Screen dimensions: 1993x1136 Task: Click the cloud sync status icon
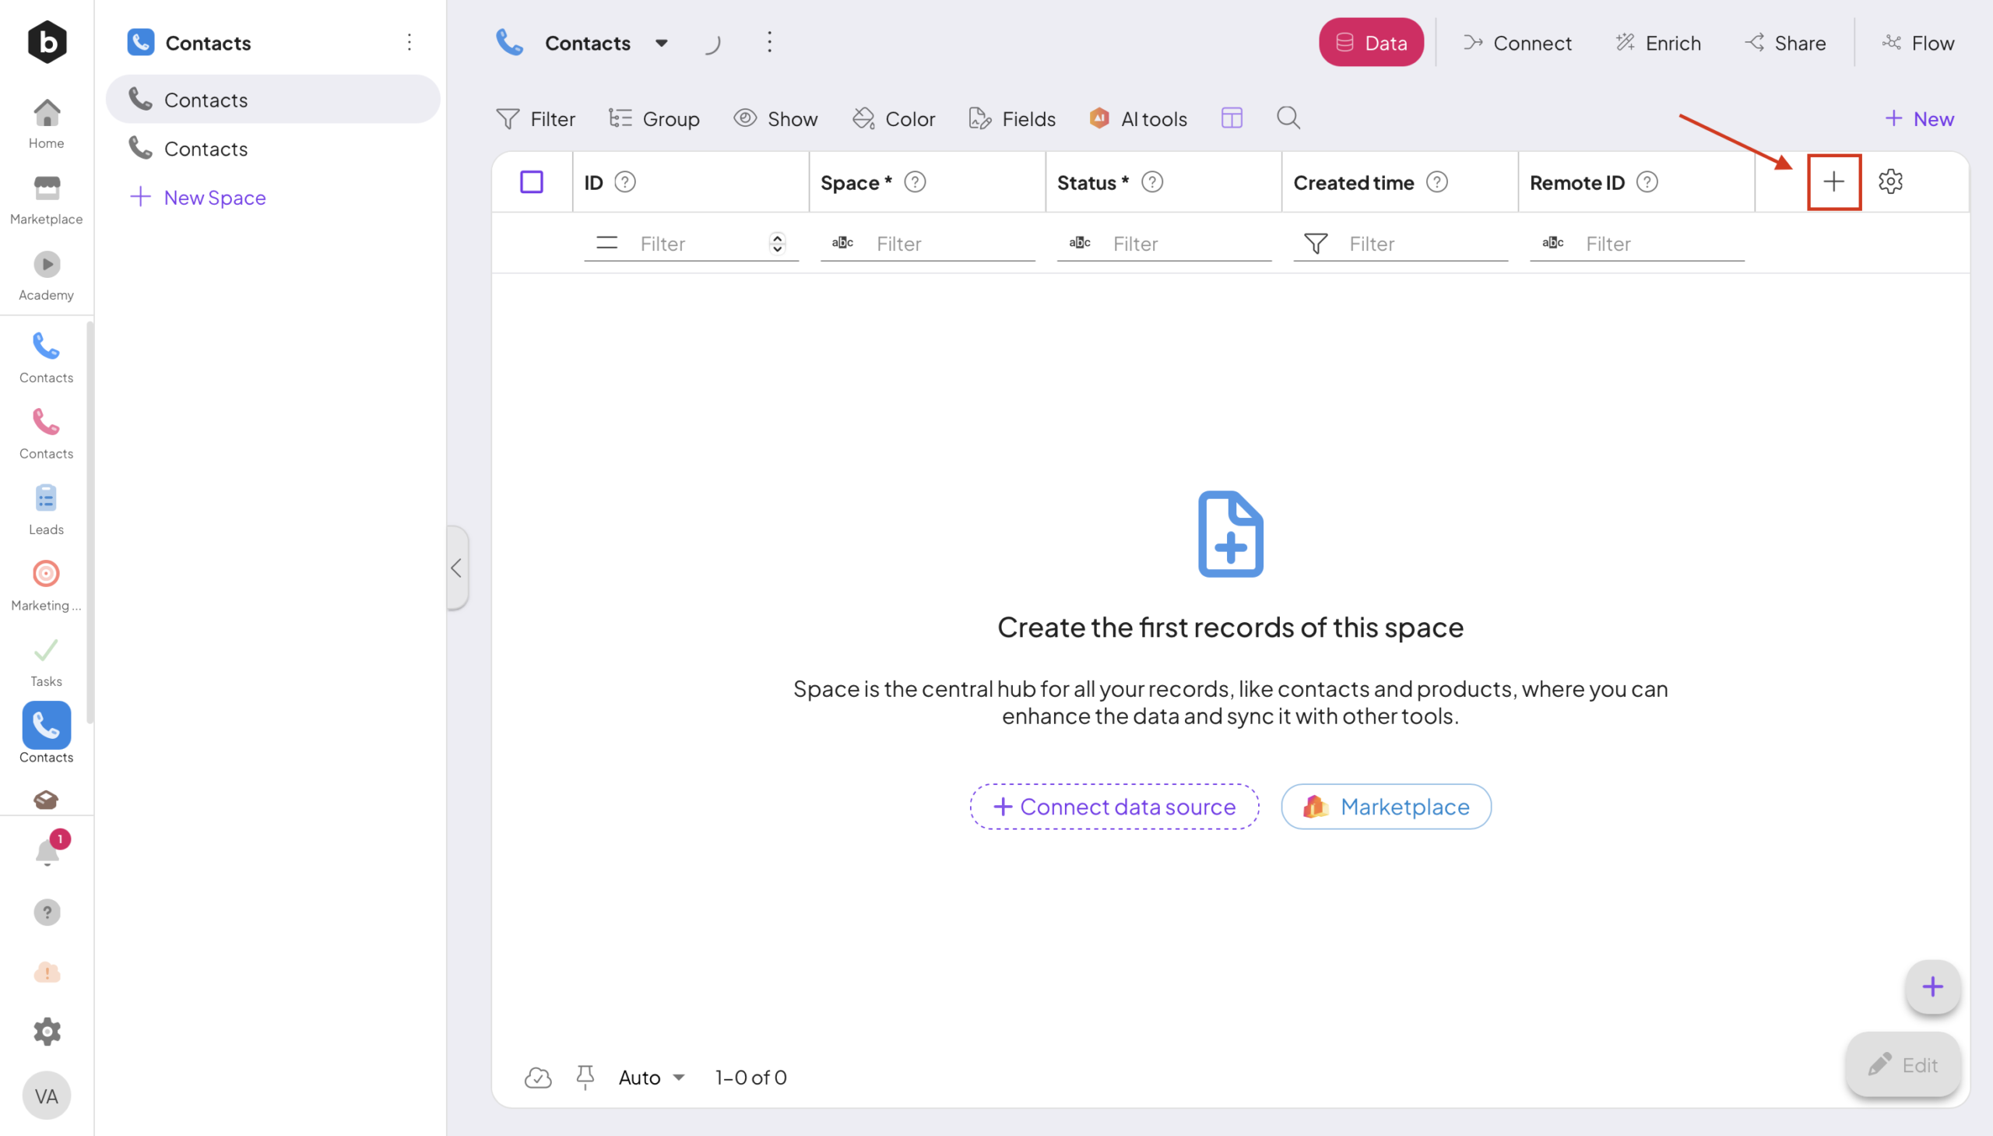pos(537,1077)
